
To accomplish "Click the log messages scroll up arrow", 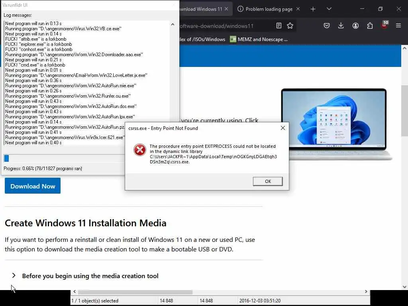I will click(173, 24).
